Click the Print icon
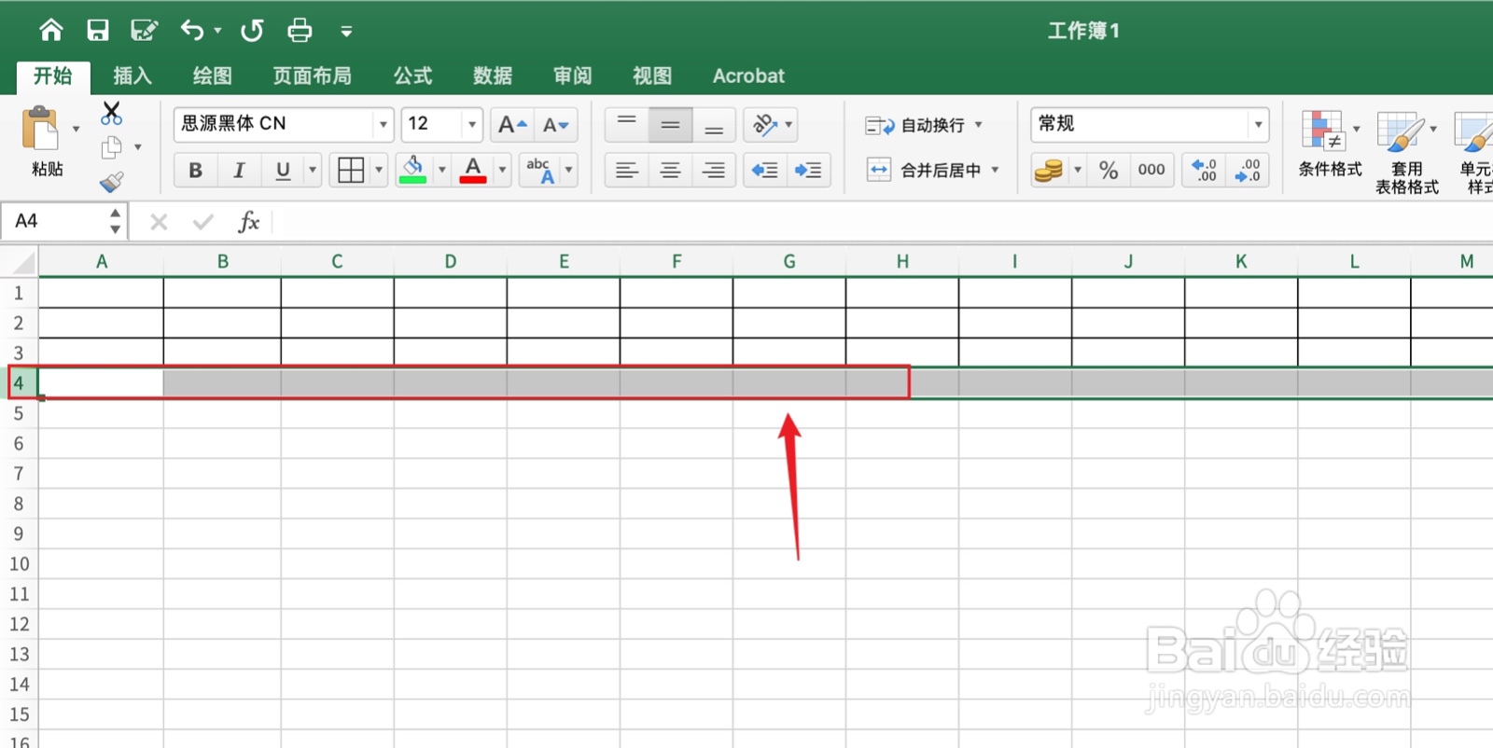 click(x=300, y=31)
